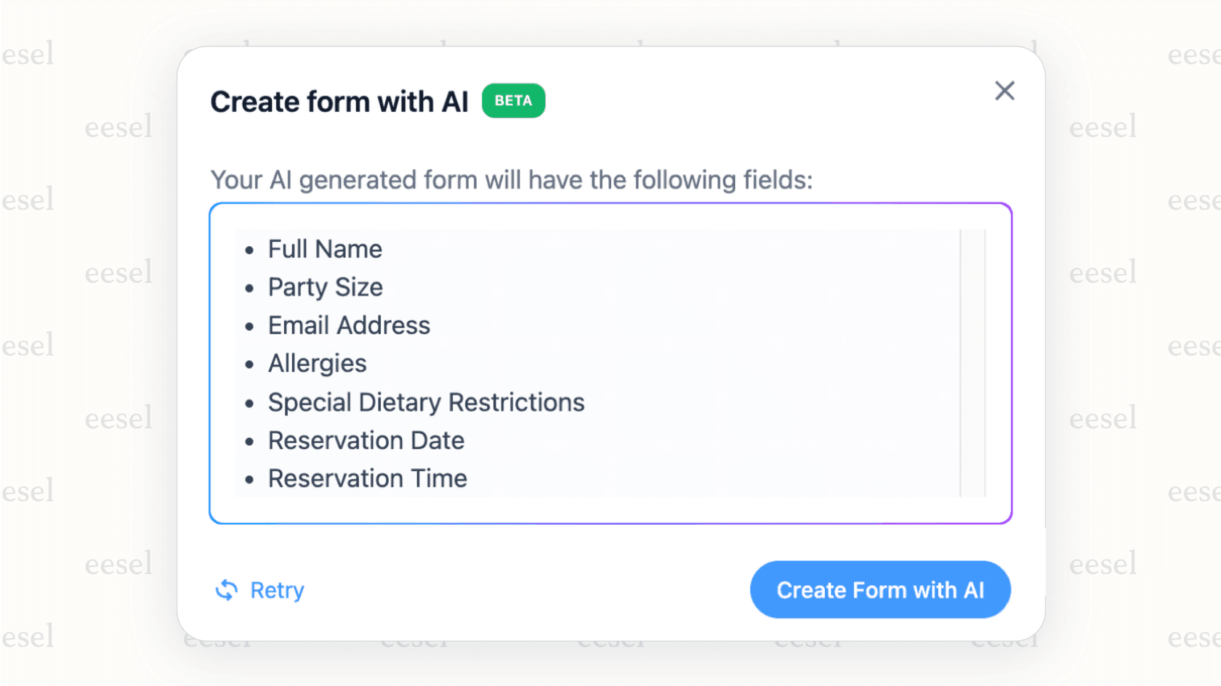Click the AI generated form description text
Image resolution: width=1221 pixels, height=686 pixels.
click(511, 180)
